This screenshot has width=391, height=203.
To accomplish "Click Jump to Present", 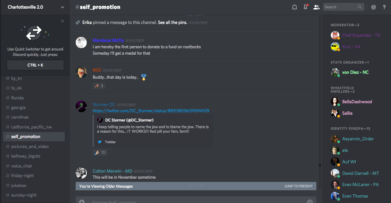I will (x=298, y=186).
